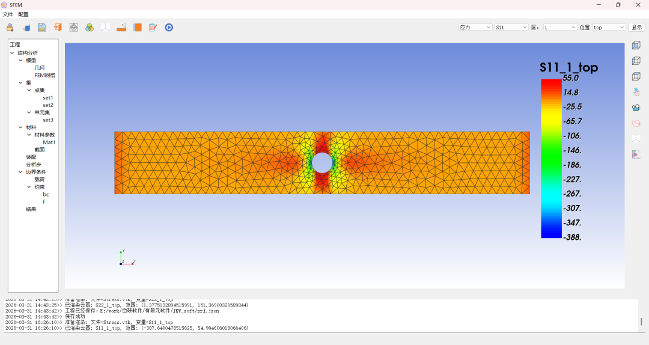Click the orange door export icon
The height and width of the screenshot is (345, 649).
[x=58, y=27]
